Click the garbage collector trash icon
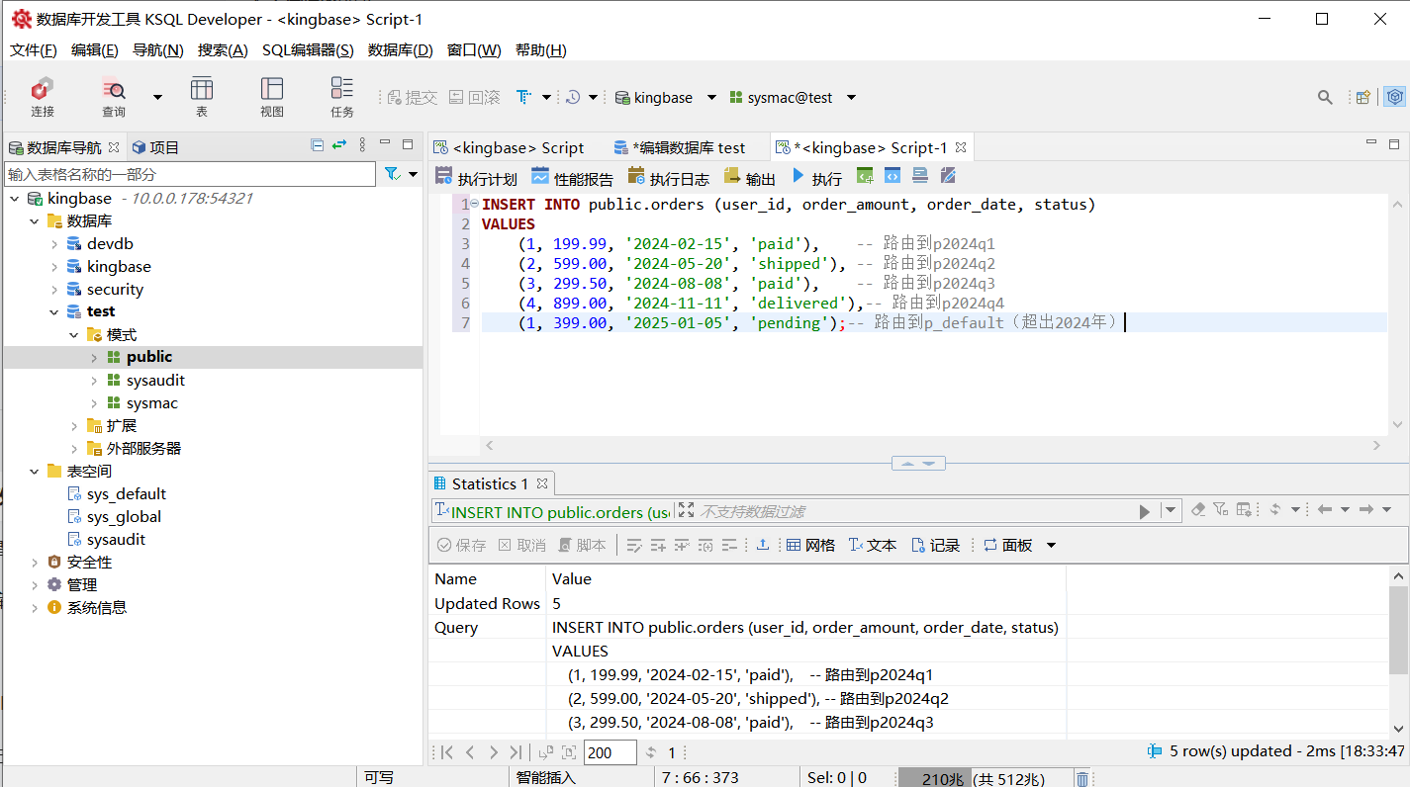Image resolution: width=1410 pixels, height=787 pixels. coord(1082,779)
